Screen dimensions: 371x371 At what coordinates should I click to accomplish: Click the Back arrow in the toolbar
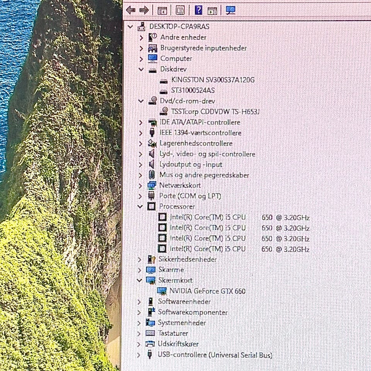tap(131, 10)
